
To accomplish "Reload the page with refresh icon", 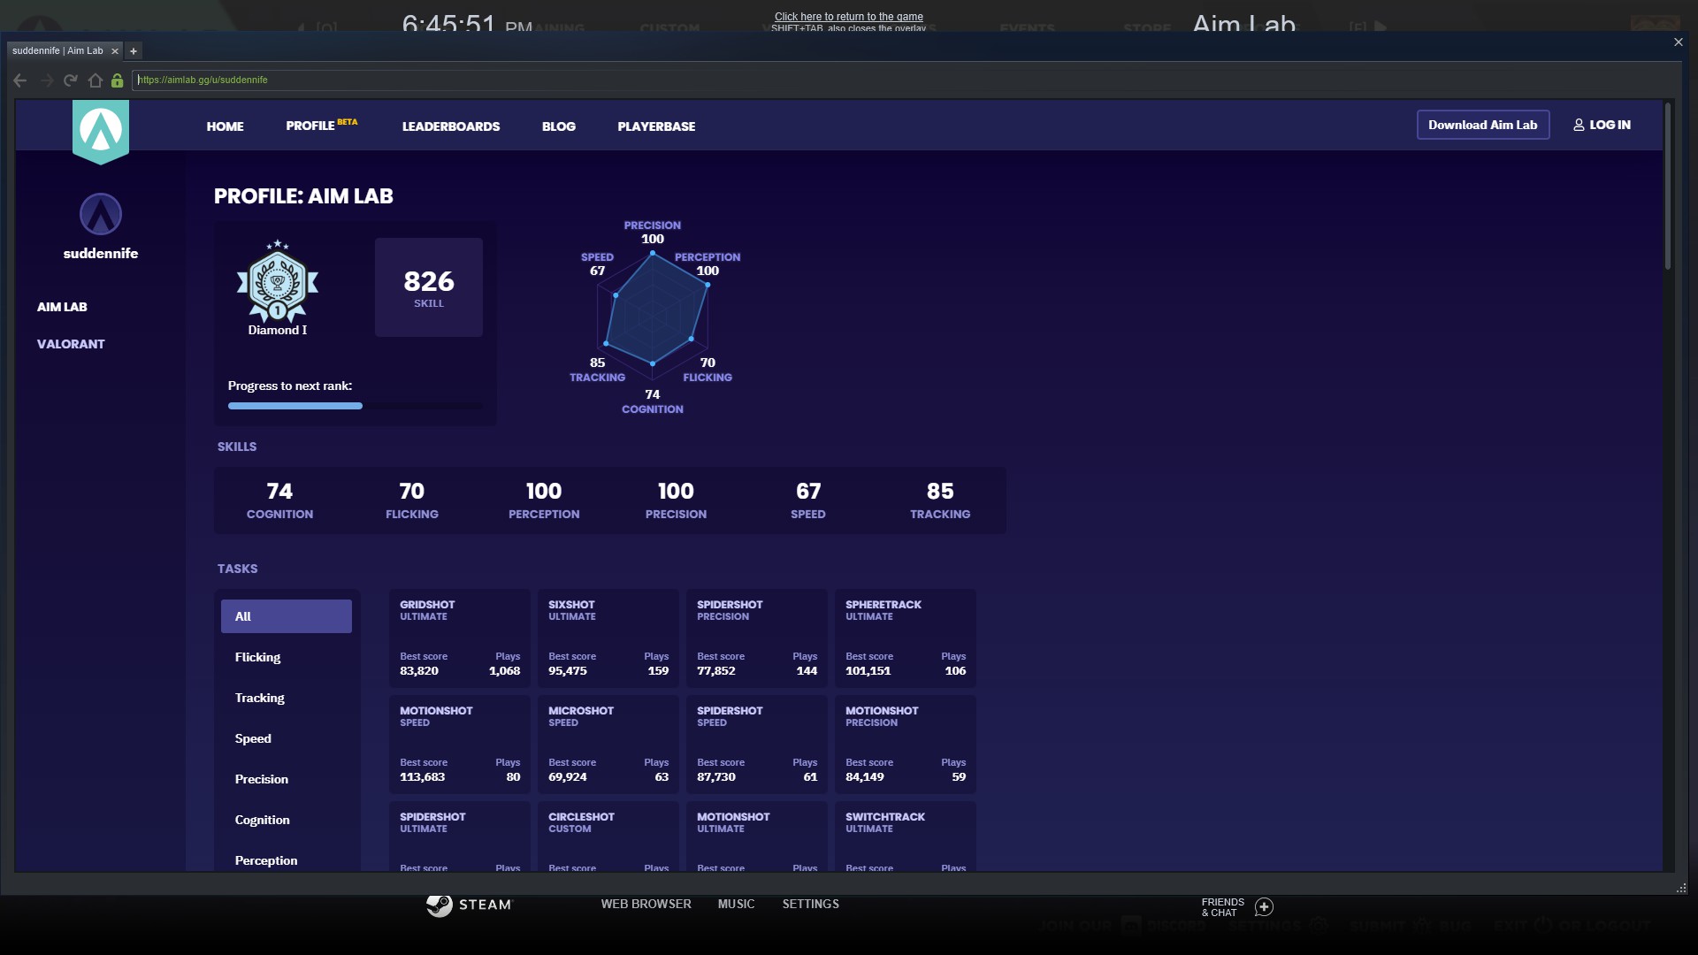I will 71,80.
